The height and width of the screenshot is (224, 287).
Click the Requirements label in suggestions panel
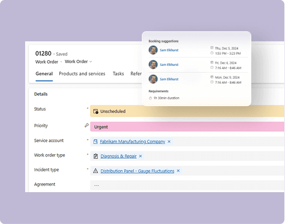point(159,91)
